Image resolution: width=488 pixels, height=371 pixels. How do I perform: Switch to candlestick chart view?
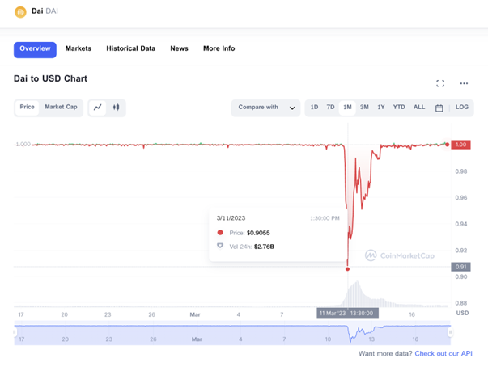117,108
